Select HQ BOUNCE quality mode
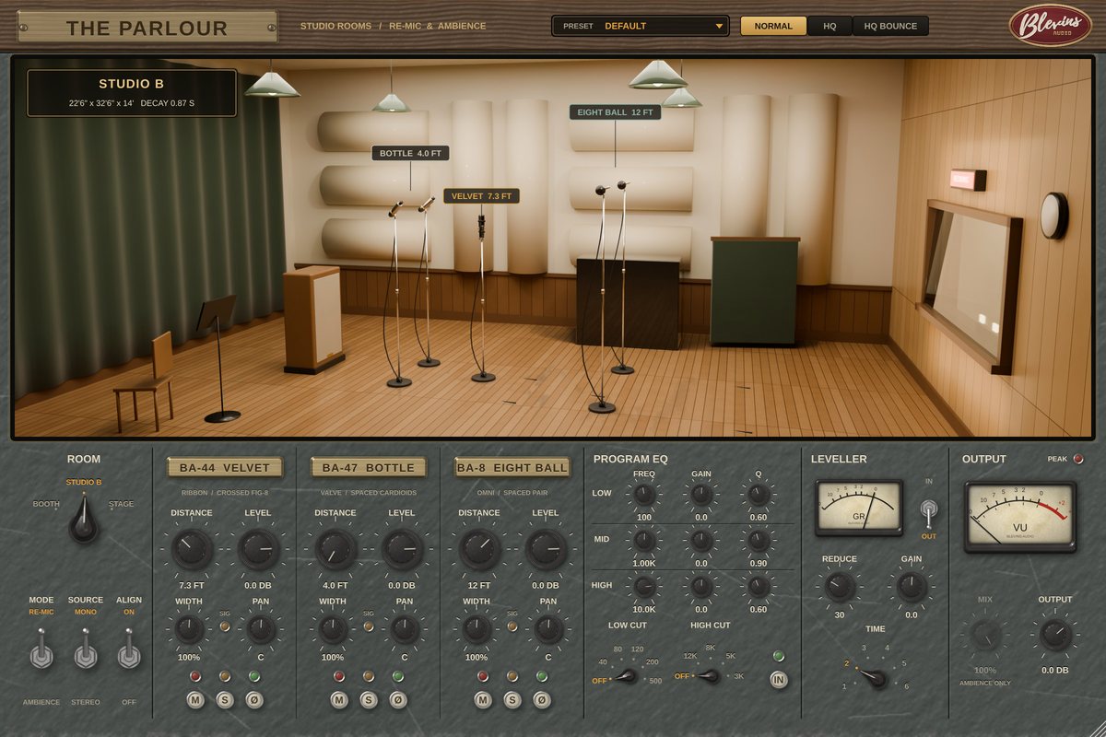Viewport: 1106px width, 737px height. pyautogui.click(x=890, y=26)
